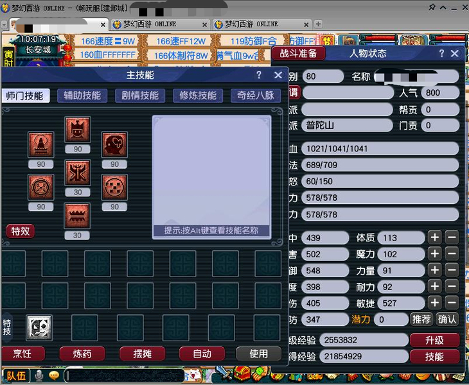Select the crowned-face sect skill icon
469x385 pixels.
pos(78,130)
